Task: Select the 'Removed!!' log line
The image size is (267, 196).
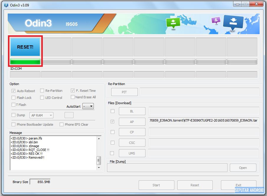Action: coord(27,157)
